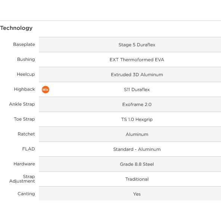The height and width of the screenshot is (221, 221).
Task: Click the Ankle Strap label
Action: (x=22, y=104)
